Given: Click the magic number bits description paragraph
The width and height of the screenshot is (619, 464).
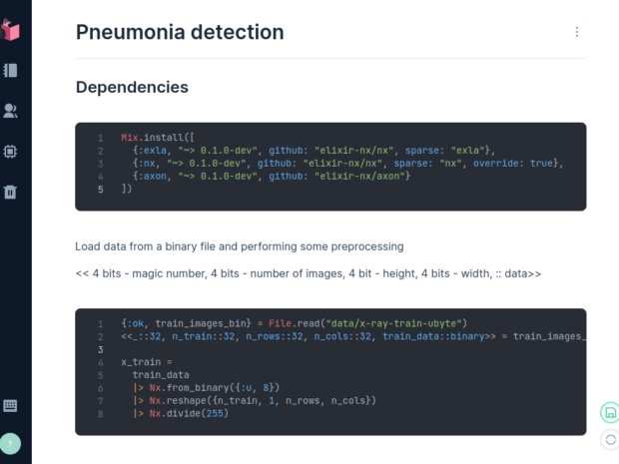Looking at the screenshot, I should (x=308, y=273).
